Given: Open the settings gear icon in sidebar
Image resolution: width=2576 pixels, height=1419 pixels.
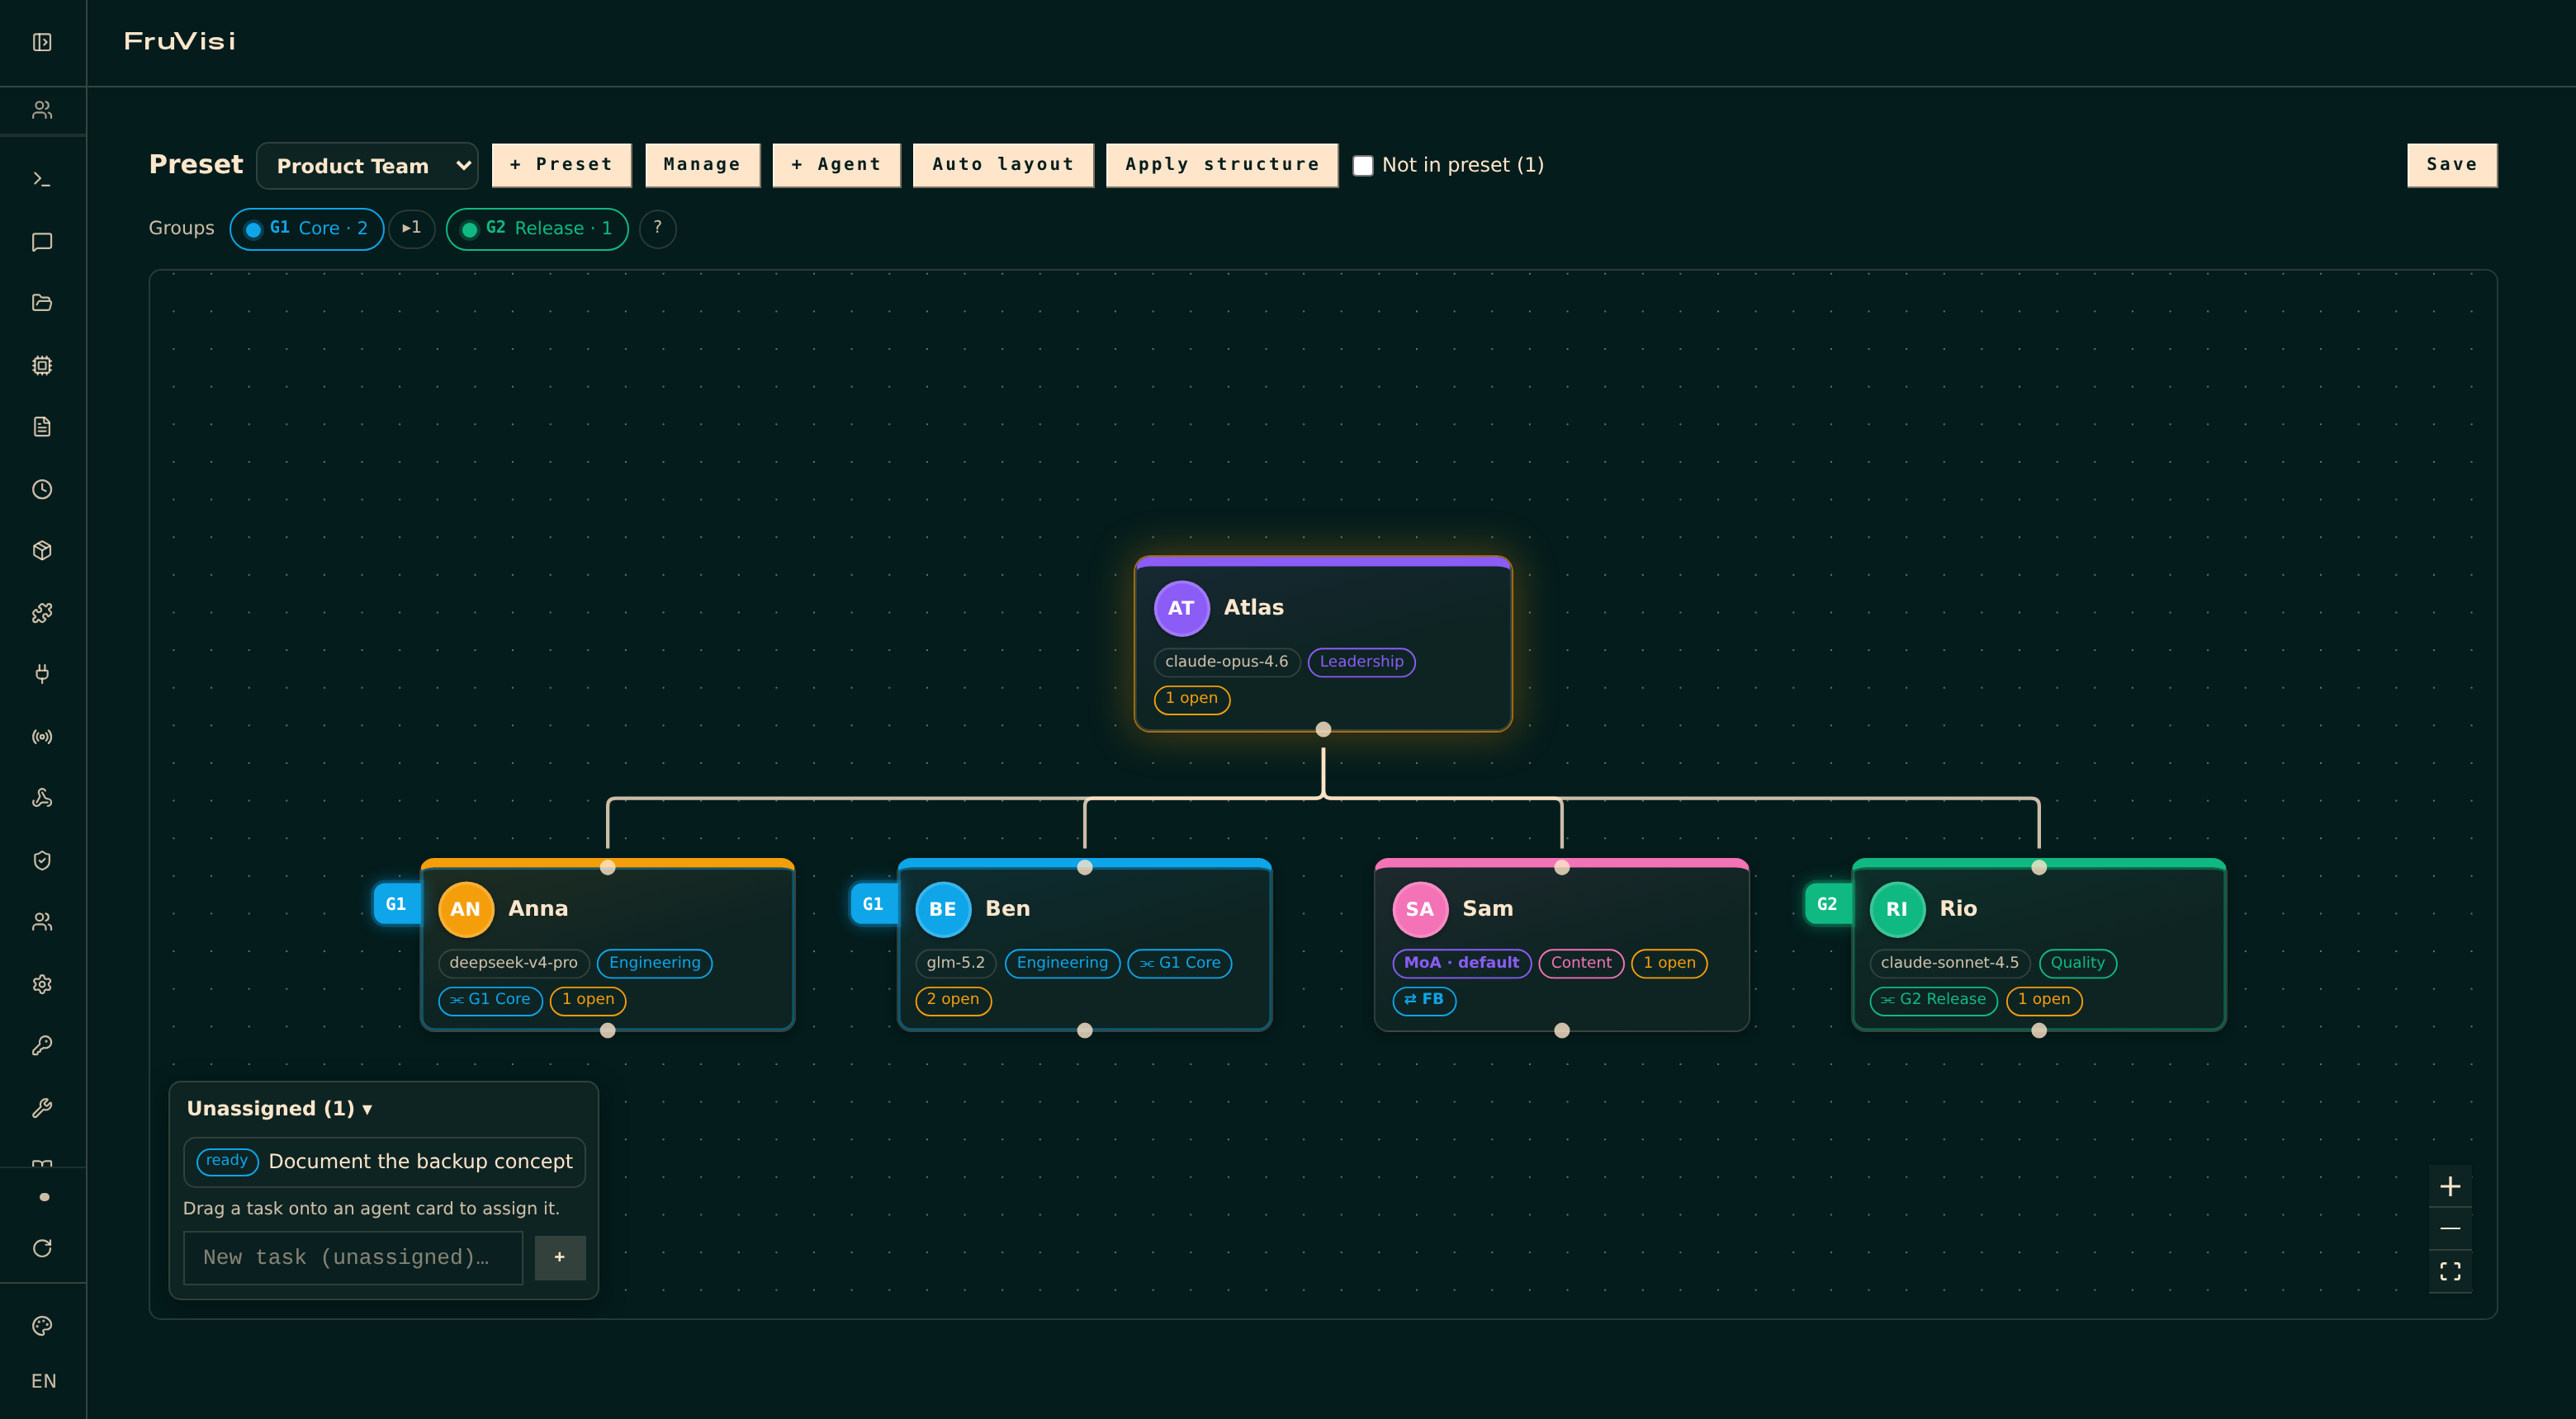Looking at the screenshot, I should [x=42, y=984].
